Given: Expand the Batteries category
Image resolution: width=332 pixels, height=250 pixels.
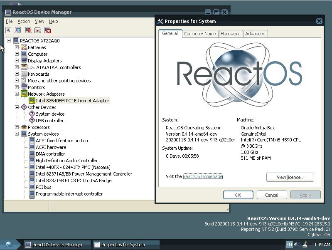Looking at the screenshot, I should point(17,47).
